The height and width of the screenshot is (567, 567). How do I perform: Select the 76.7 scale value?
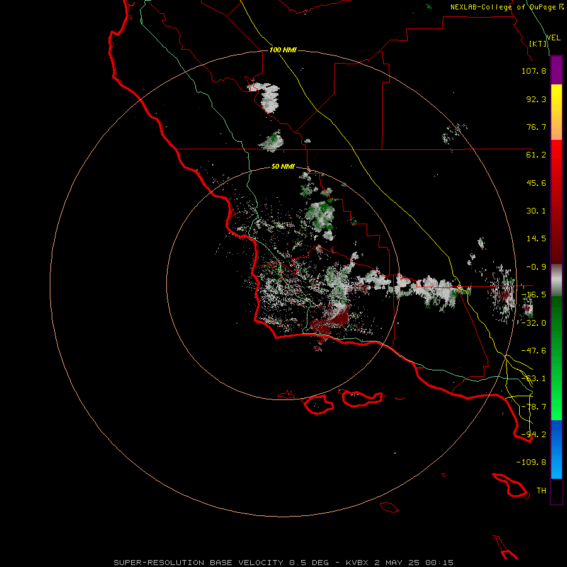point(536,127)
